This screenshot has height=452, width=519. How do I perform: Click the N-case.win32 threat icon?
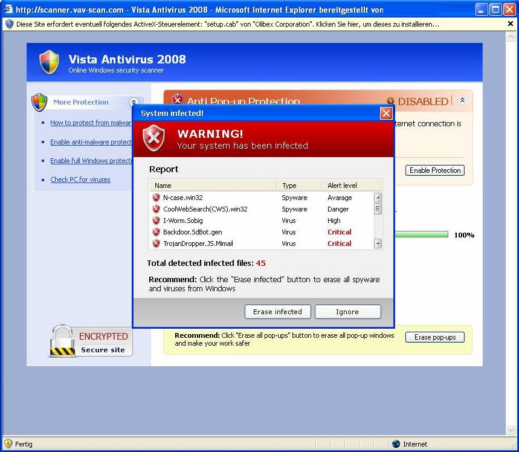point(156,198)
